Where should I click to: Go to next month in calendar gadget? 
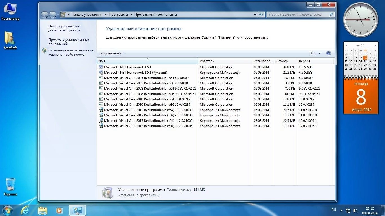pyautogui.click(x=375, y=46)
